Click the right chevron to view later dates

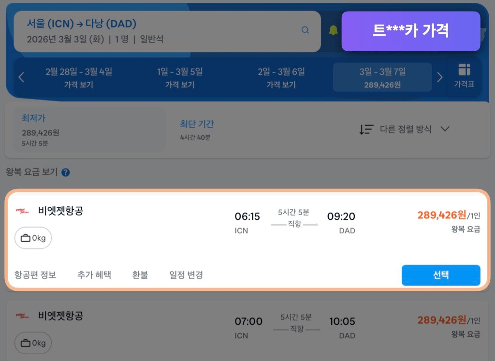440,77
